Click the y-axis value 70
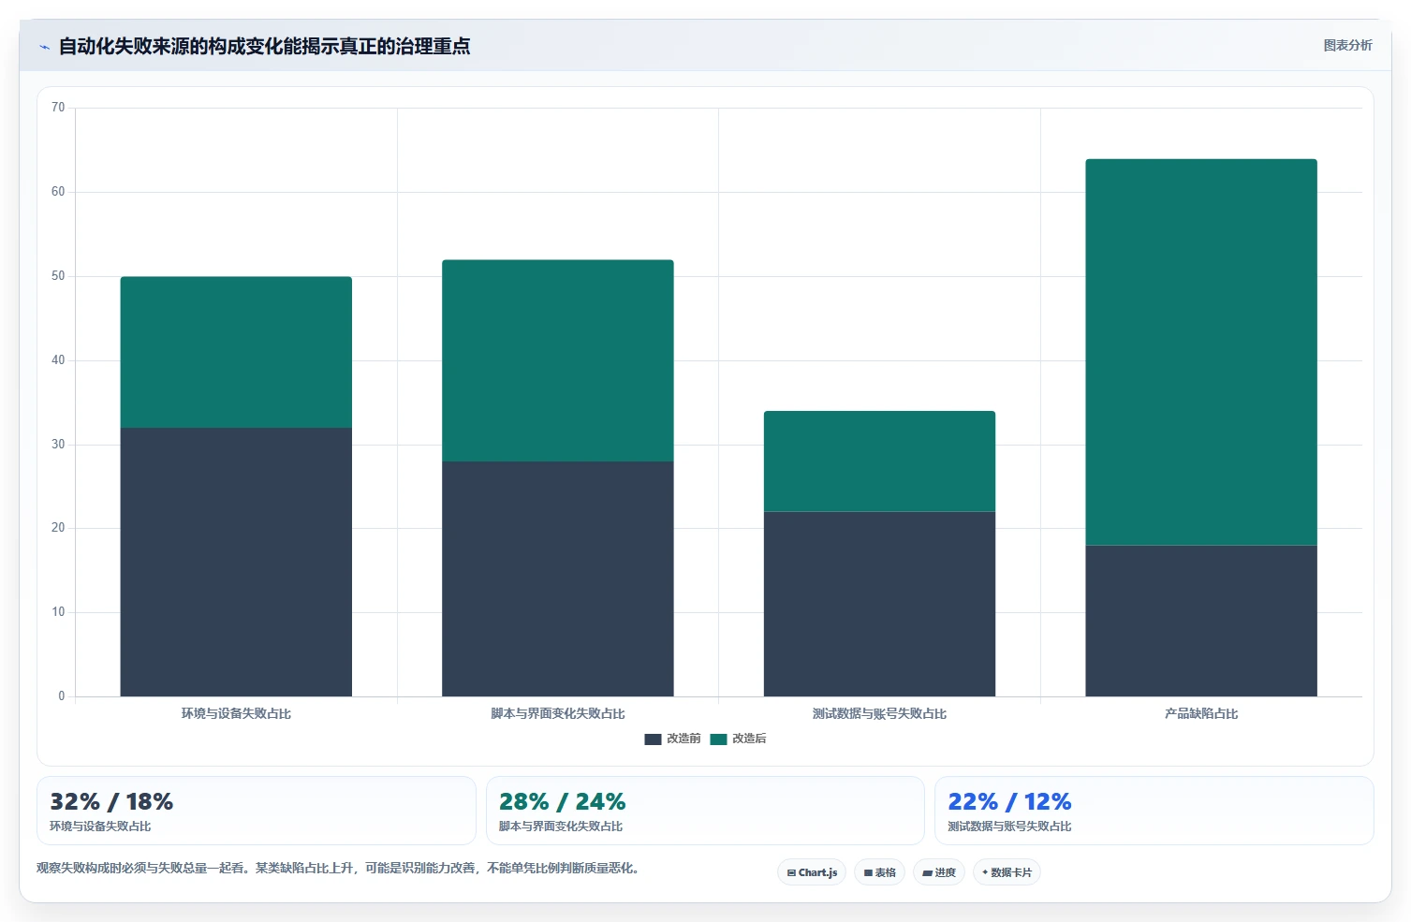 point(58,108)
